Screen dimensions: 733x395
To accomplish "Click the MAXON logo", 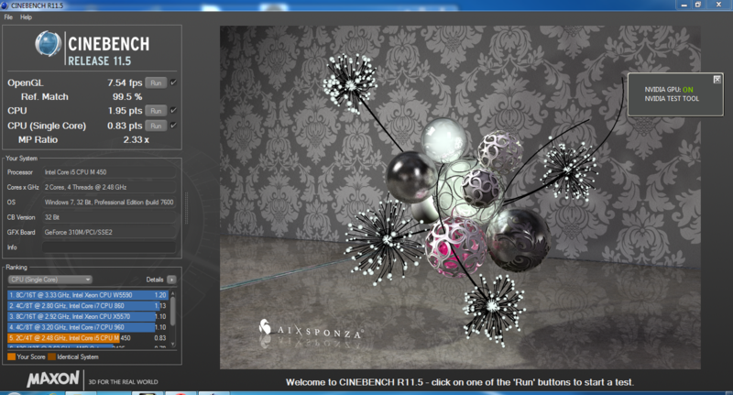I will click(x=53, y=379).
